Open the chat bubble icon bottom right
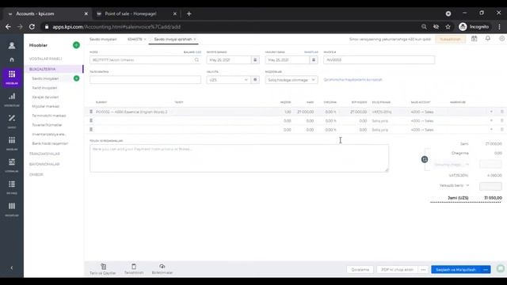The height and width of the screenshot is (285, 507). pos(501,268)
